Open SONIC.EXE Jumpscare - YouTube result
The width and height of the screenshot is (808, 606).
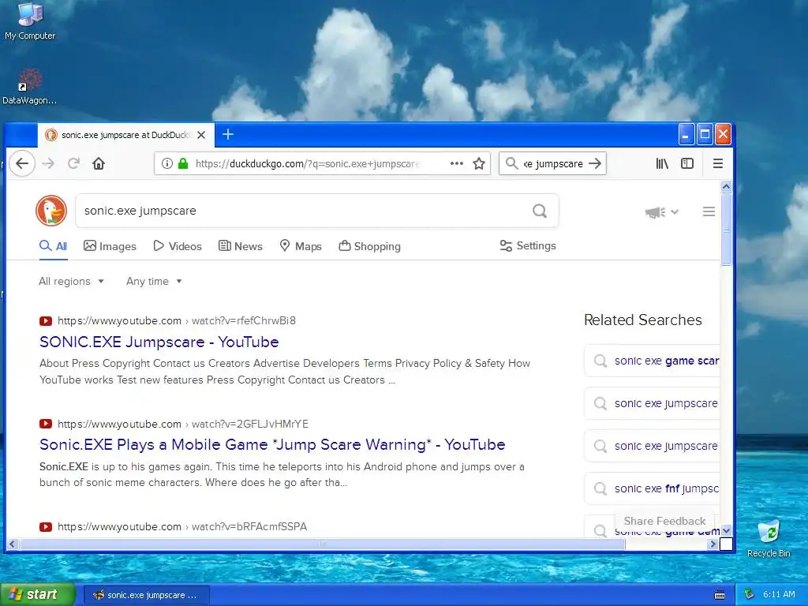[x=159, y=342]
